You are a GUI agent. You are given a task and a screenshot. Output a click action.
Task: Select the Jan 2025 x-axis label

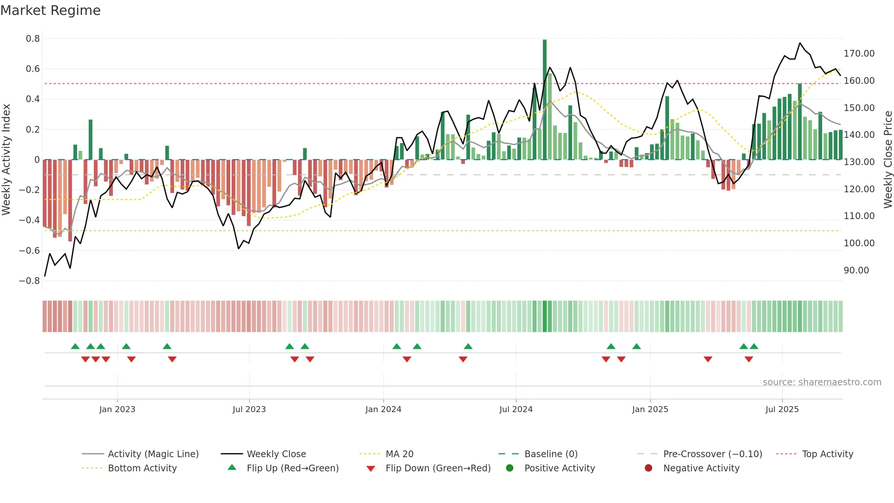coord(650,409)
